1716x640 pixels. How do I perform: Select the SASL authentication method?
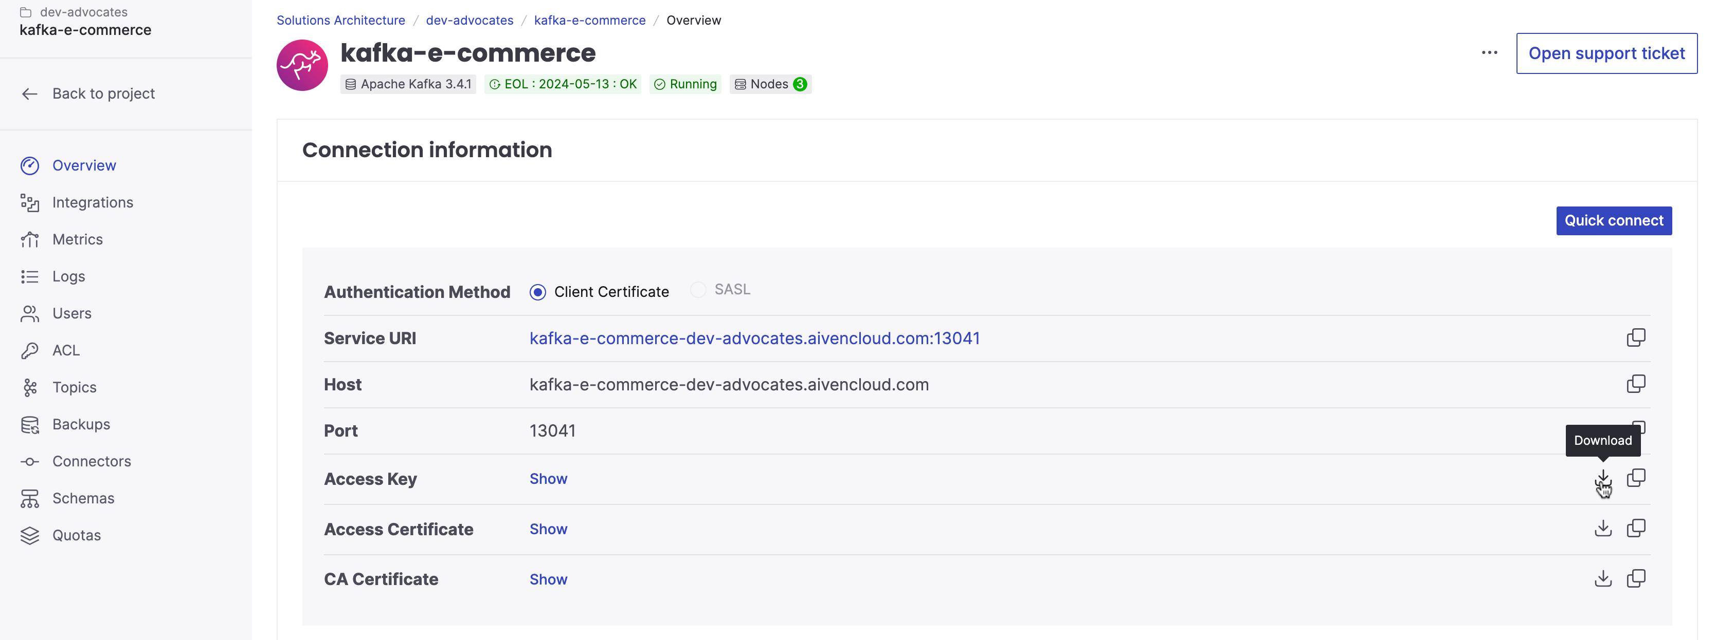click(x=697, y=289)
